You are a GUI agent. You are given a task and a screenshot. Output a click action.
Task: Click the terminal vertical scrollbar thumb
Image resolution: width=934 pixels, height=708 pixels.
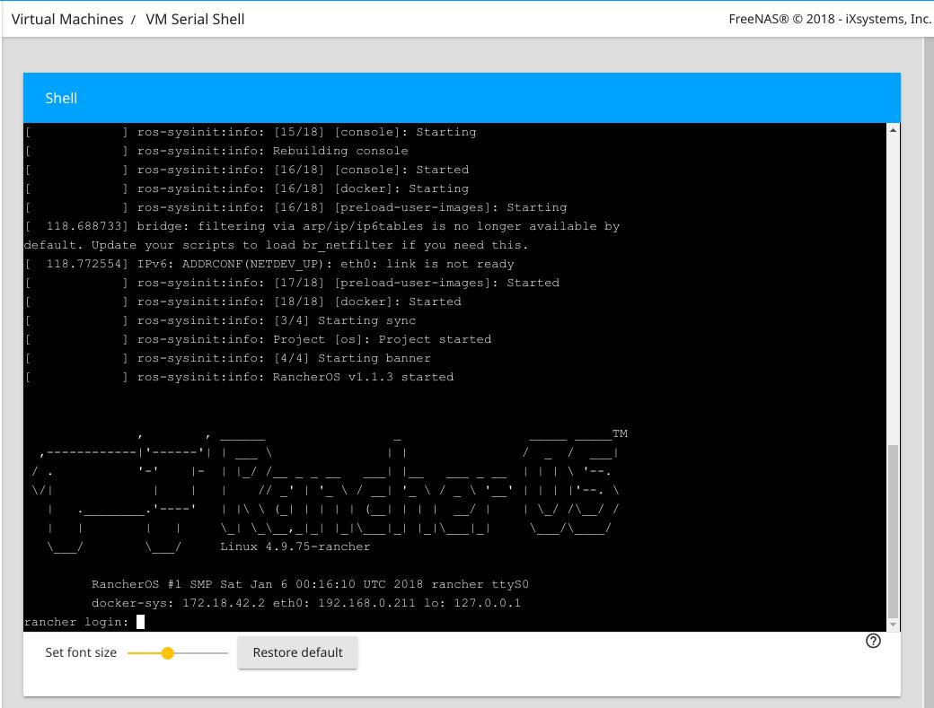[893, 531]
